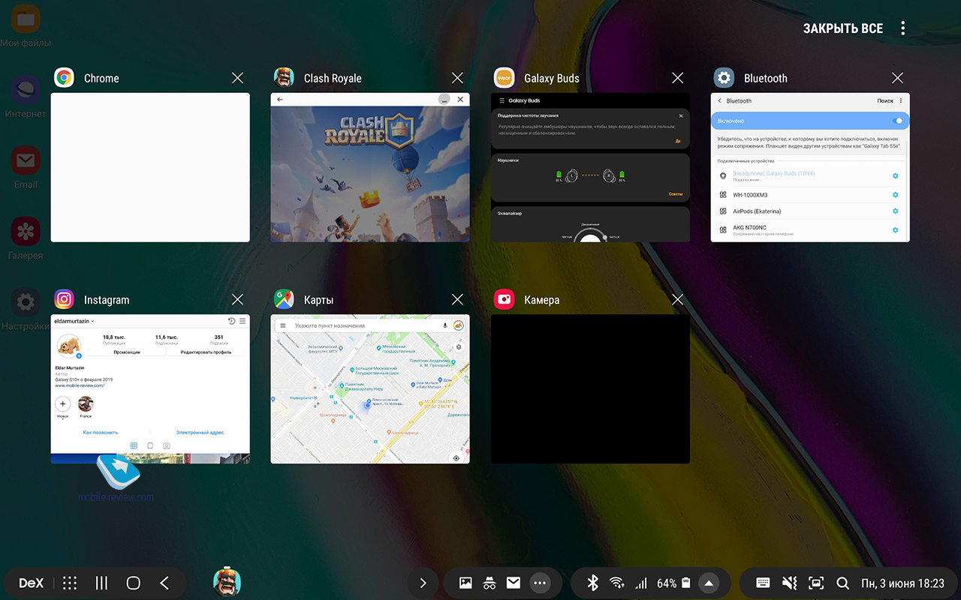Open Clash Royale from taskbar
Screen dimensions: 961x600
227,583
